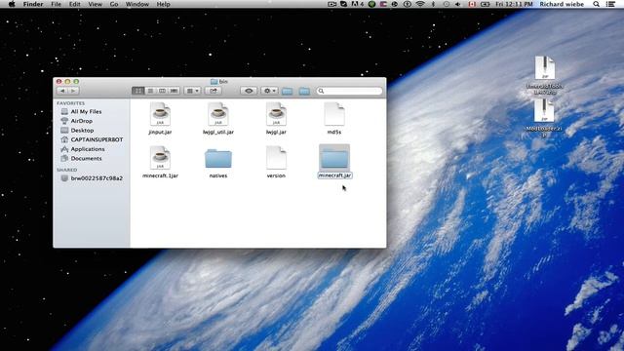Open Desktop from the sidebar
Screen dimensions: 624x351
pos(82,130)
